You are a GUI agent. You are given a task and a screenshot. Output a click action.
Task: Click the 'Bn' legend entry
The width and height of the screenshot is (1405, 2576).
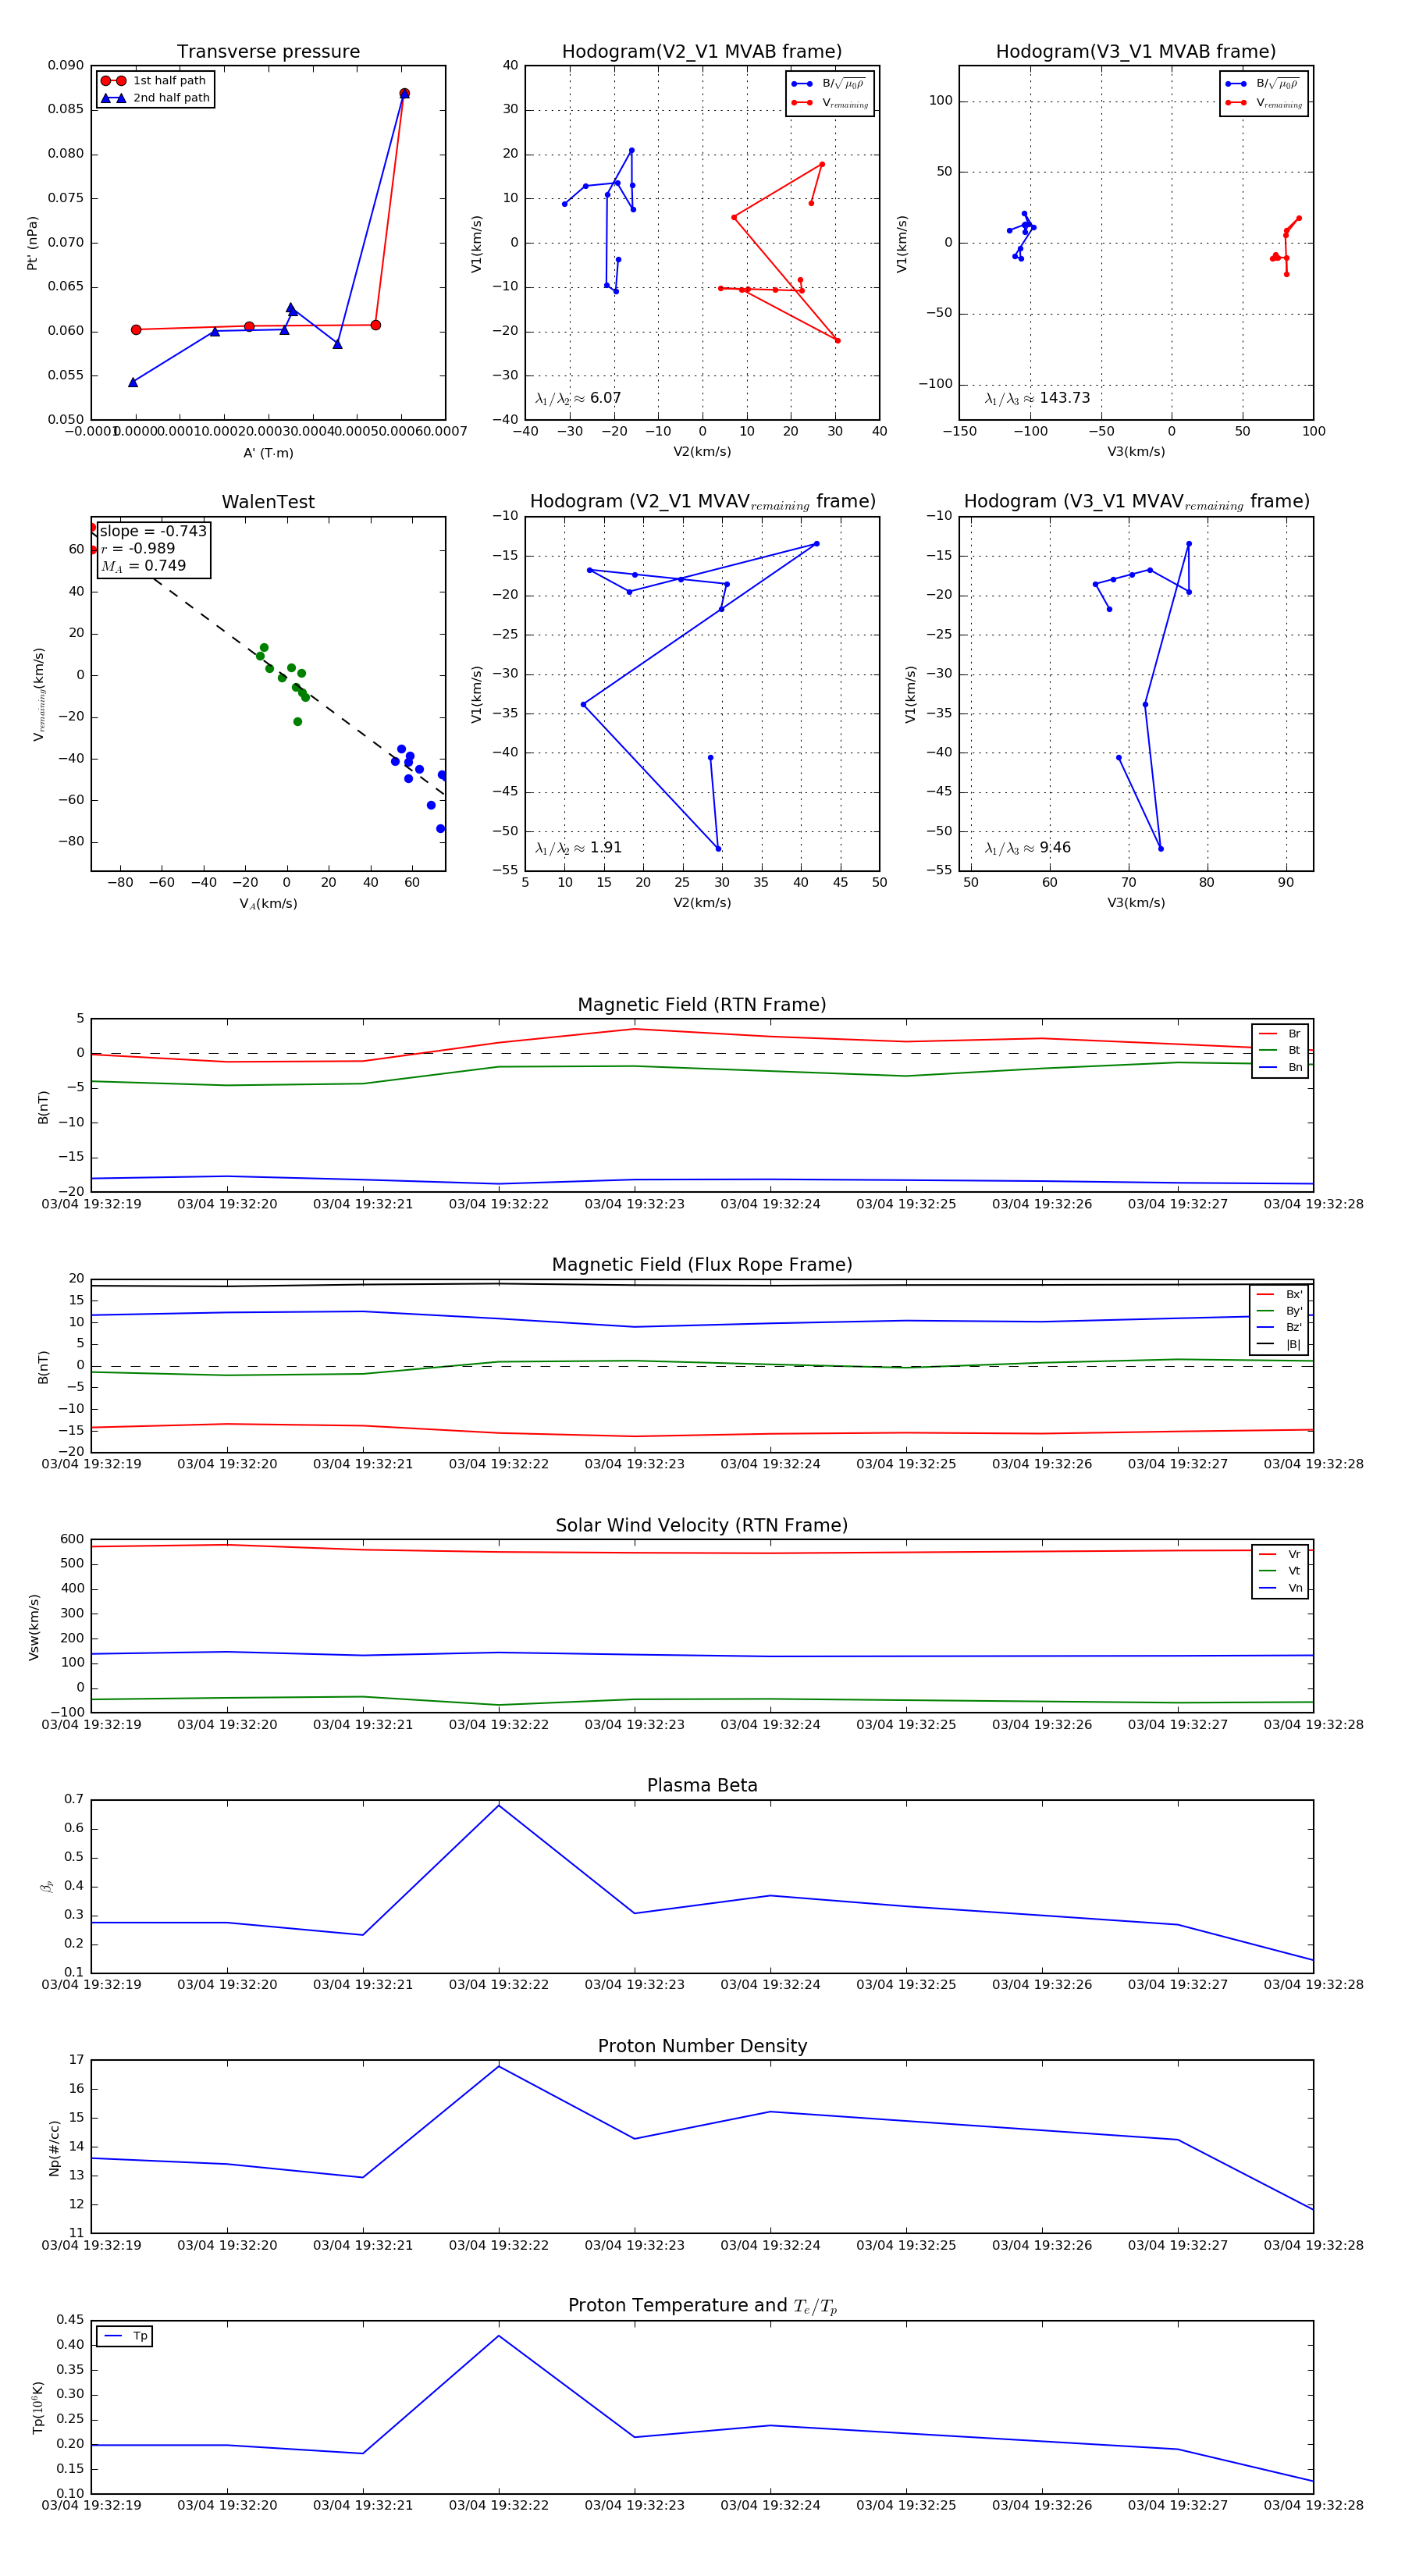(1280, 1067)
